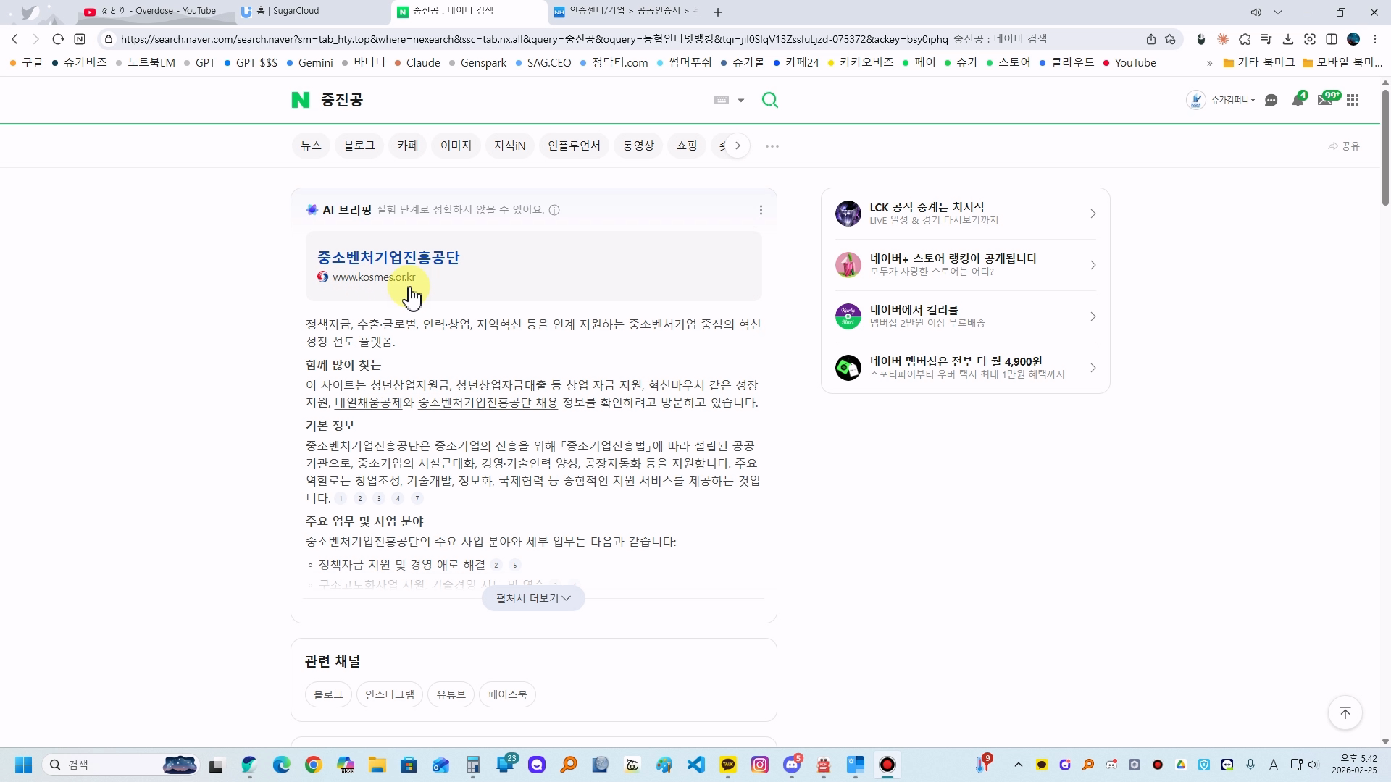Click the 청년창업지원금 underlined link
The image size is (1391, 782).
click(409, 385)
